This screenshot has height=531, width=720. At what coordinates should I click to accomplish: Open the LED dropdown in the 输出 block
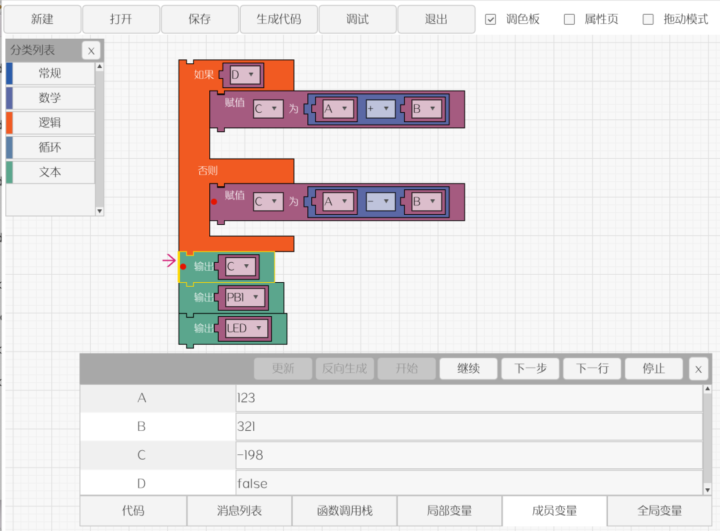point(259,328)
